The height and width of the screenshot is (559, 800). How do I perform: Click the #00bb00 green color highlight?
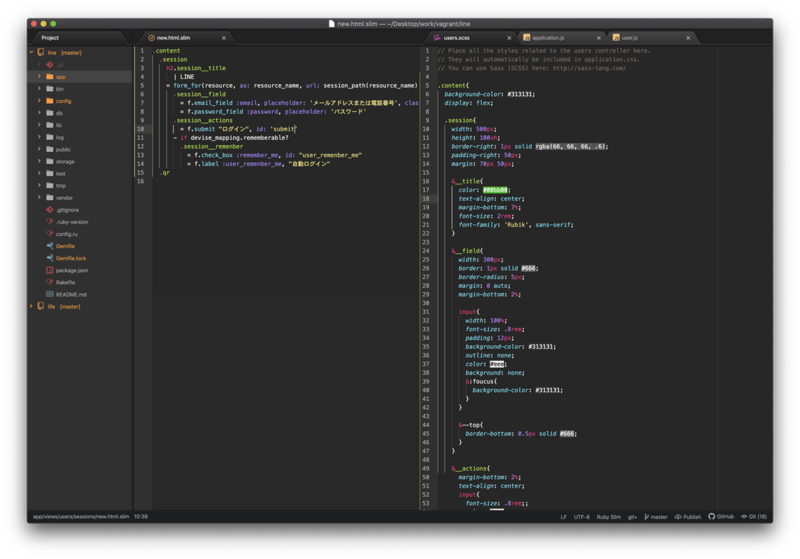(x=496, y=190)
